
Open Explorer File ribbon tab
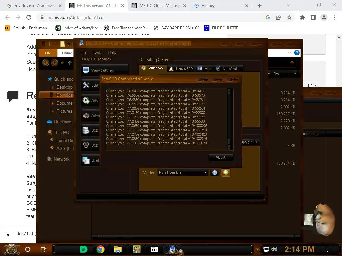[48, 53]
